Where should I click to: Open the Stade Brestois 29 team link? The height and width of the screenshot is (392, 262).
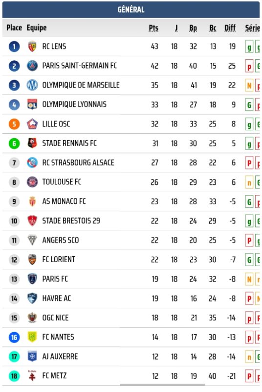pyautogui.click(x=71, y=221)
